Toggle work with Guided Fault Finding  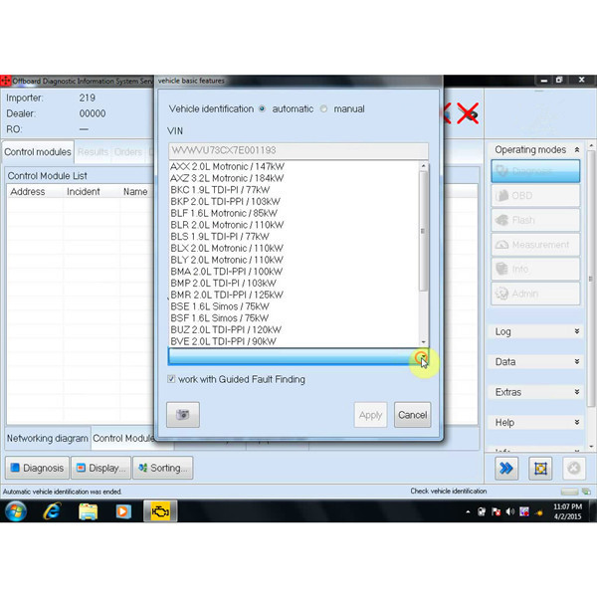click(x=171, y=379)
